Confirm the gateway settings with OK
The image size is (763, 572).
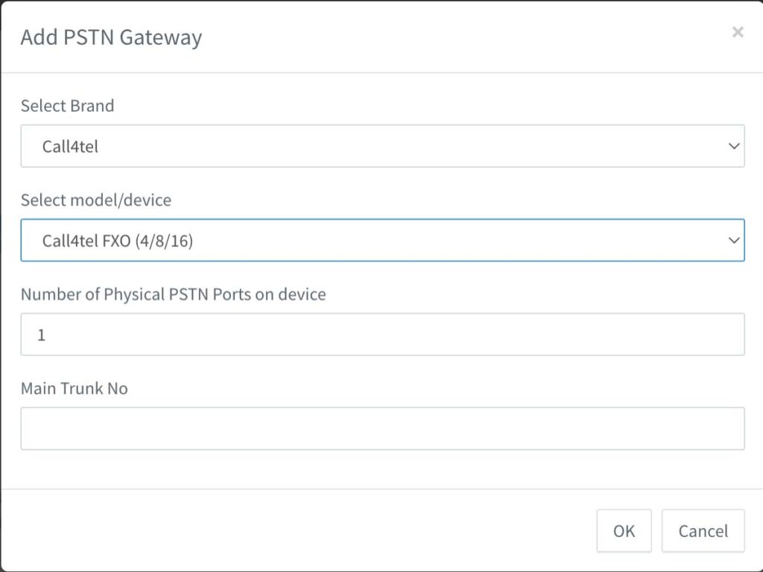624,530
